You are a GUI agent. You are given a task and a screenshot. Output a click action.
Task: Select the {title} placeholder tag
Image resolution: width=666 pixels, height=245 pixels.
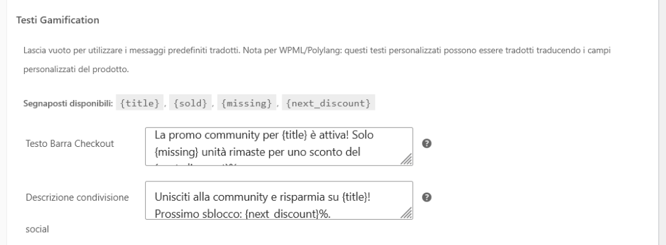pos(140,103)
